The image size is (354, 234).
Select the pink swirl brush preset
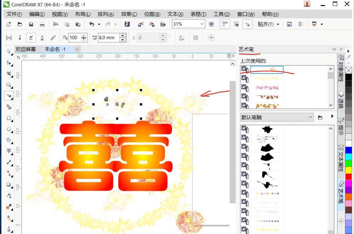[267, 88]
